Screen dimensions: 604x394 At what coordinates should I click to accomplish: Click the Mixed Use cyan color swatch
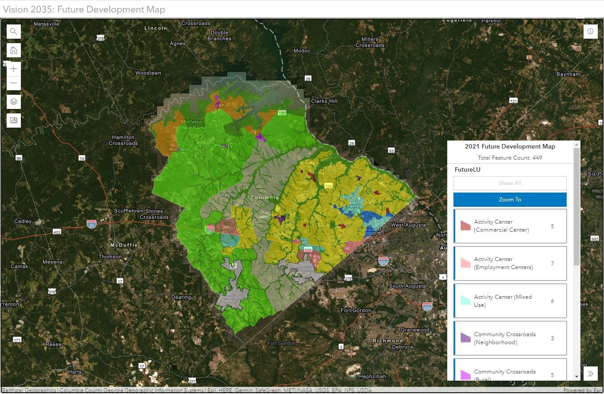(465, 301)
